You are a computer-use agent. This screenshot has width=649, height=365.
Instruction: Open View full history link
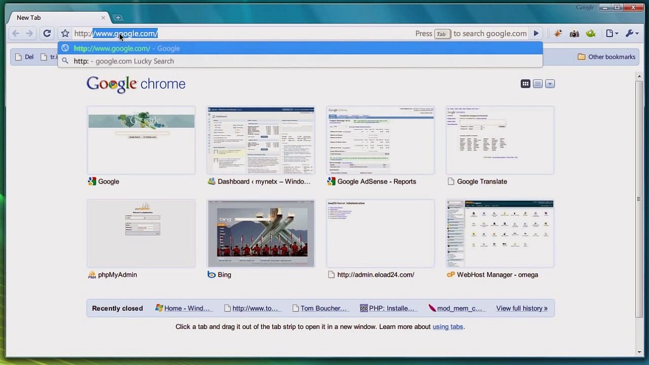[522, 308]
